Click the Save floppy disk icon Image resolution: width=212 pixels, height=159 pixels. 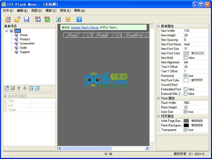[x=26, y=19]
